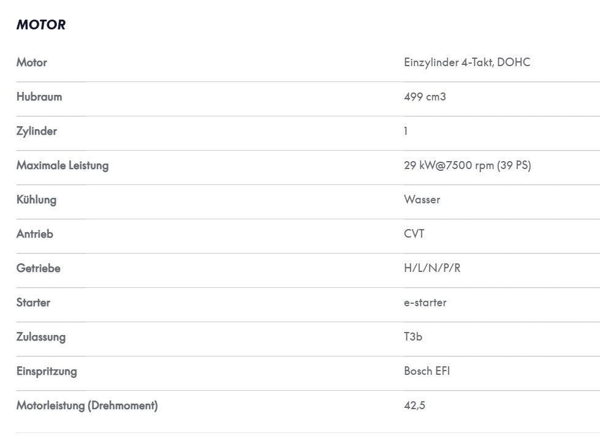
Task: Select the Getriebe label
Action: click(38, 268)
